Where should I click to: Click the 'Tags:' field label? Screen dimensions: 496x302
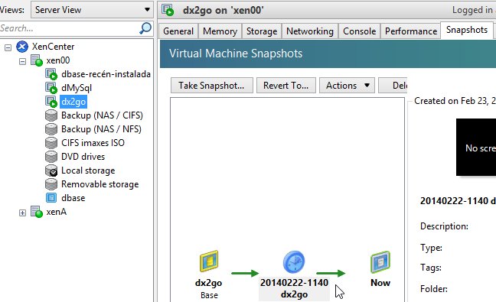tap(431, 268)
